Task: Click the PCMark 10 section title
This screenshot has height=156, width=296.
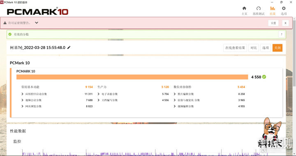Action: [x=20, y=63]
